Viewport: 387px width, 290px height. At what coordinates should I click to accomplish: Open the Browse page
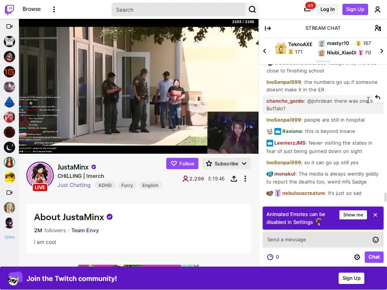32,9
